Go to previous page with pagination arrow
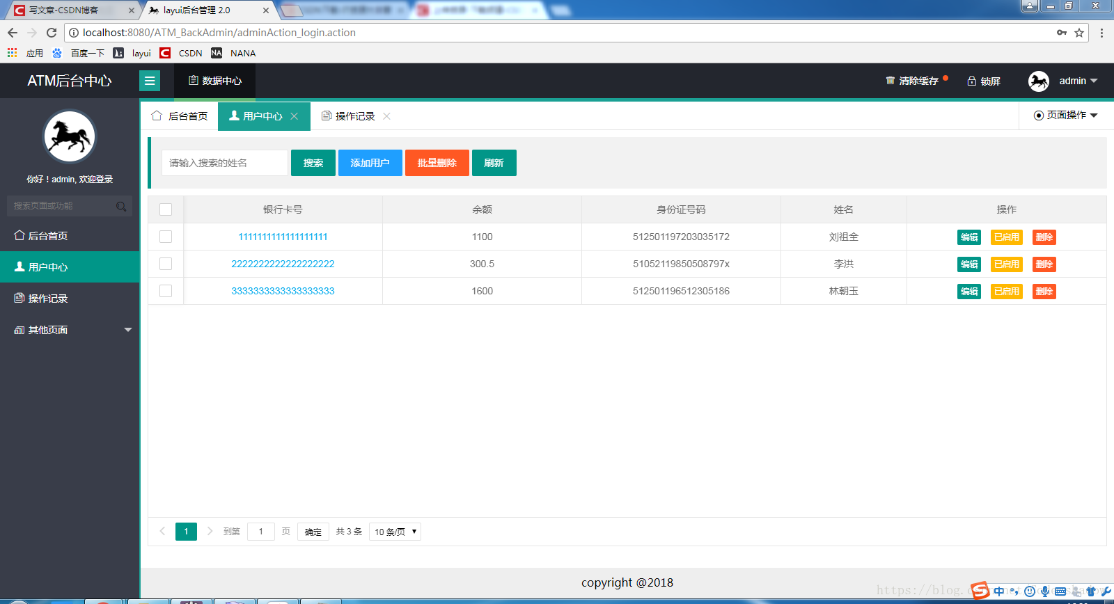The image size is (1114, 604). [162, 531]
